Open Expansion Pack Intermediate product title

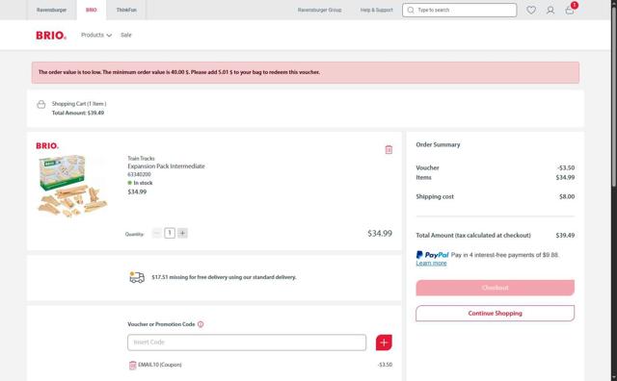pyautogui.click(x=166, y=166)
